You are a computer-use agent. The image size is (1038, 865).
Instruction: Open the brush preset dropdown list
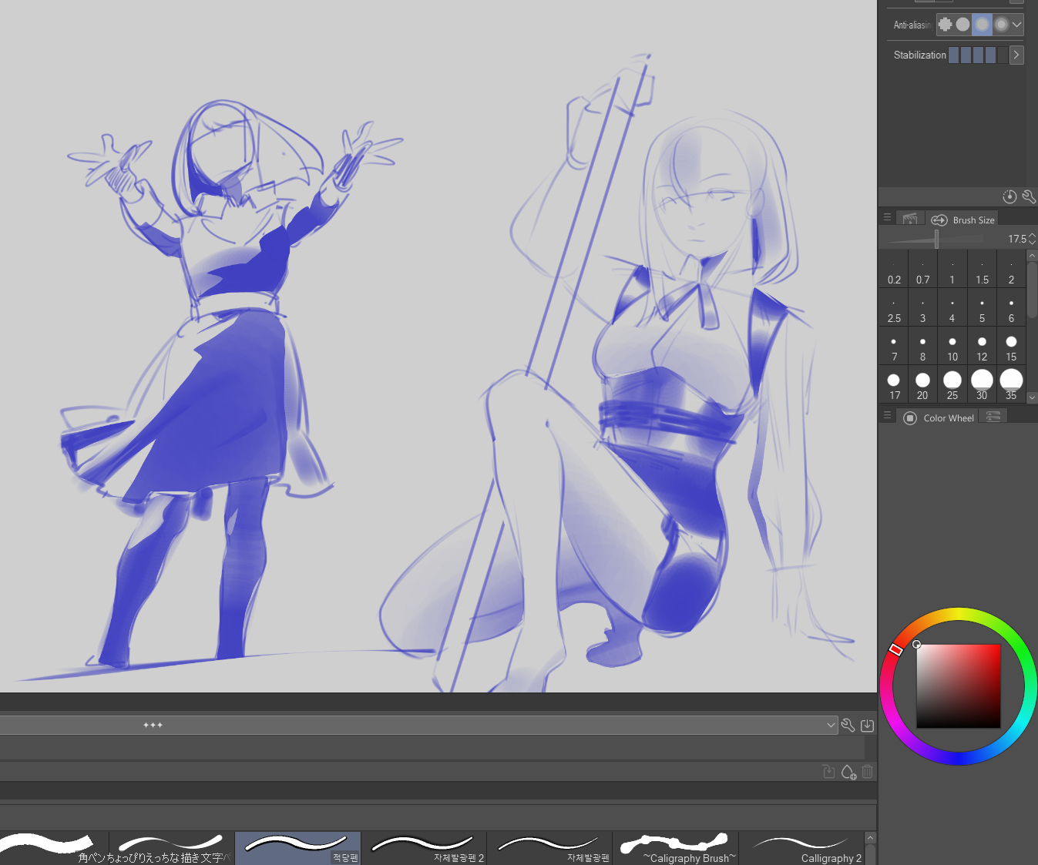(831, 725)
